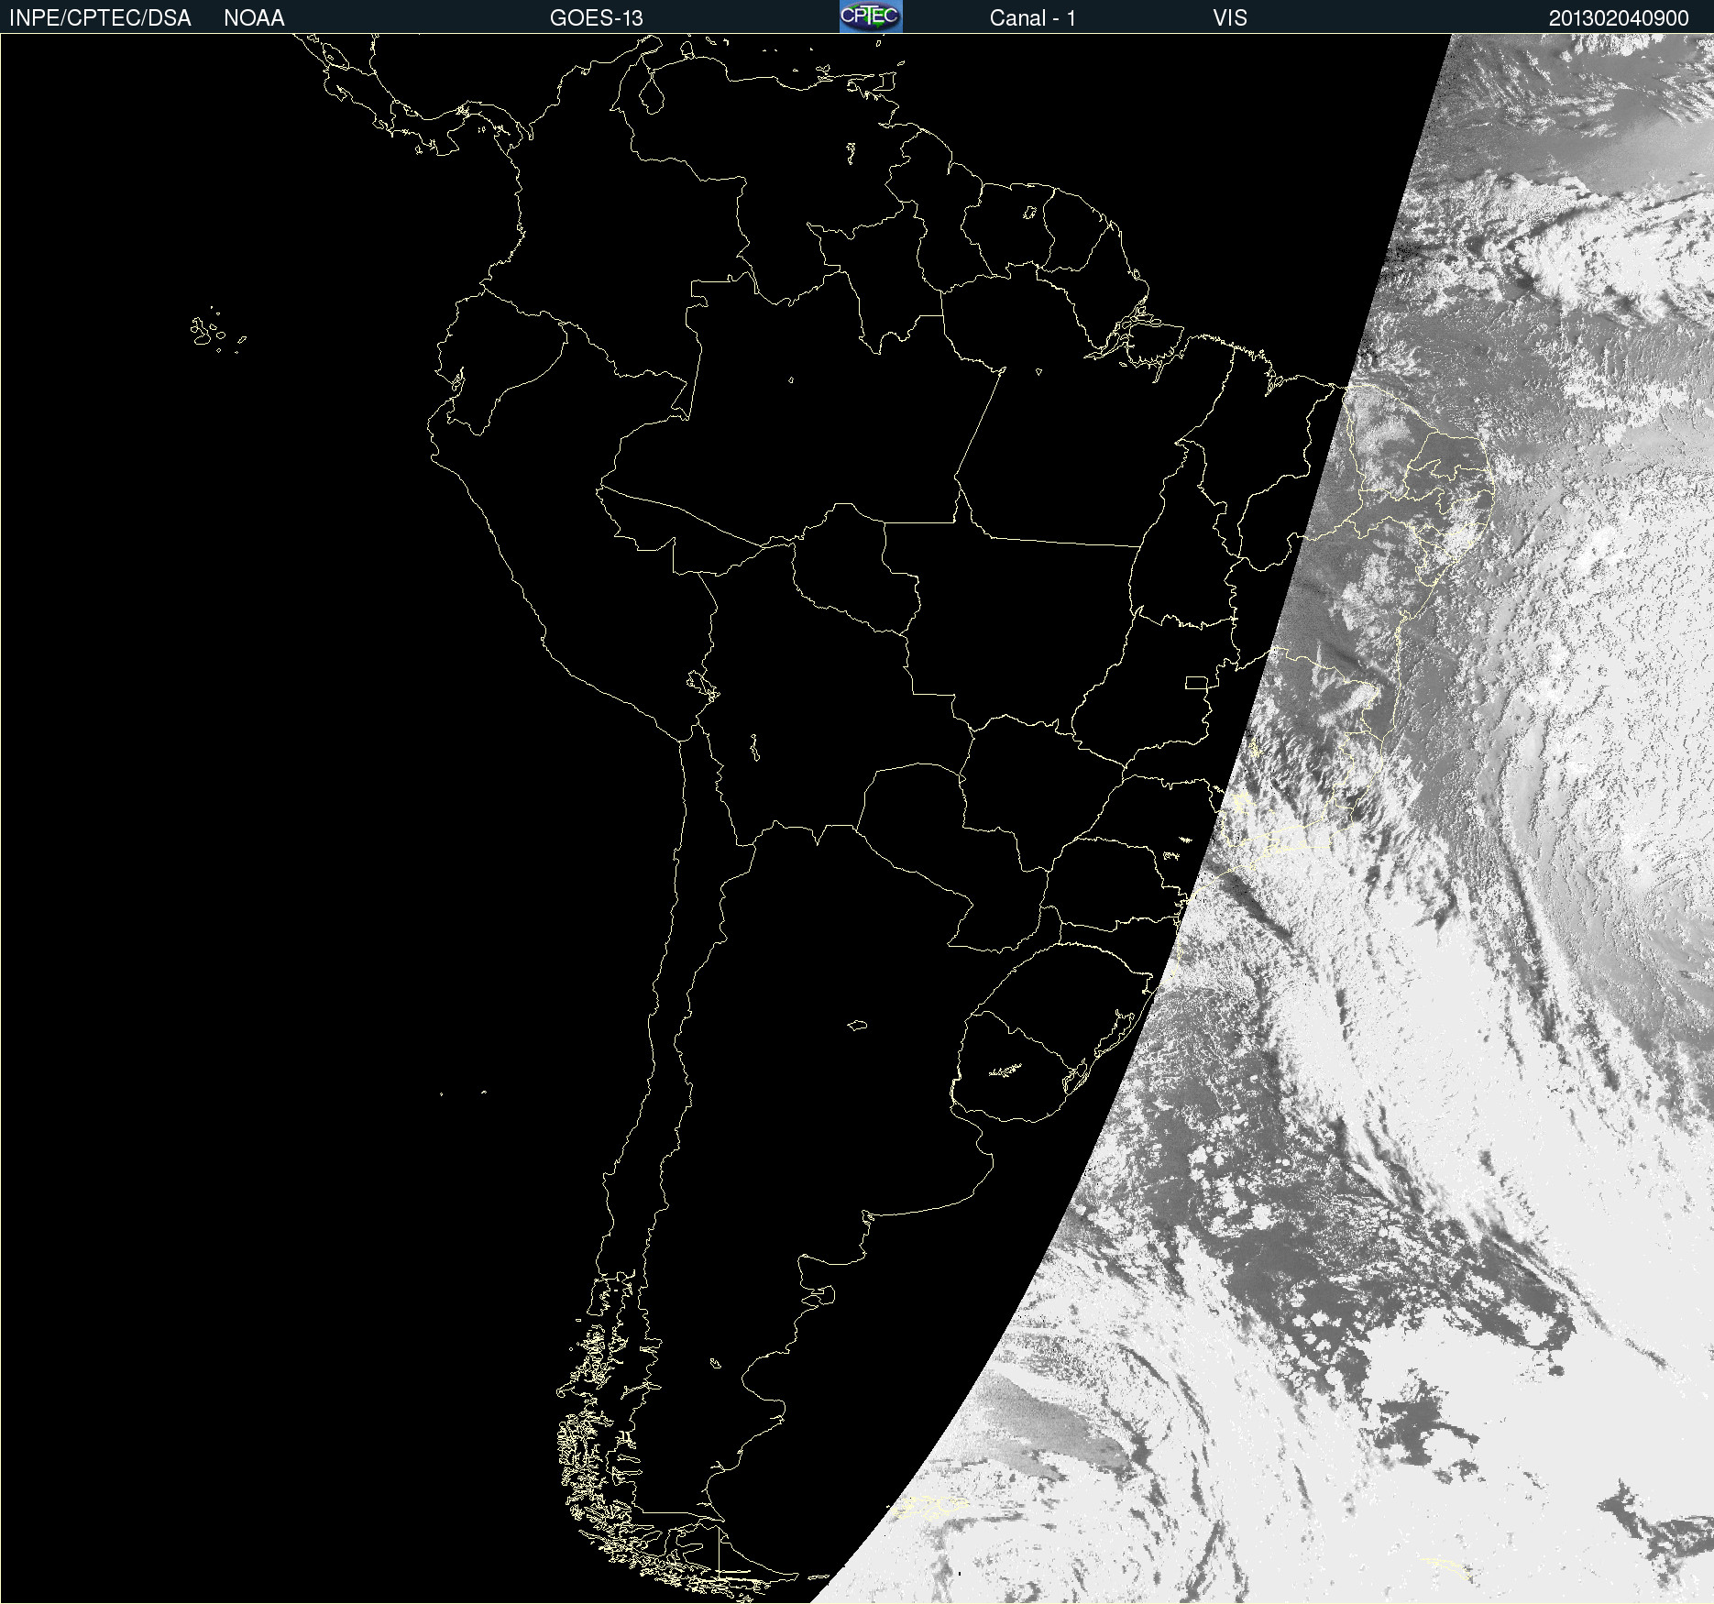Select the GOES-13 satellite label
Image resolution: width=1714 pixels, height=1604 pixels.
tap(597, 18)
